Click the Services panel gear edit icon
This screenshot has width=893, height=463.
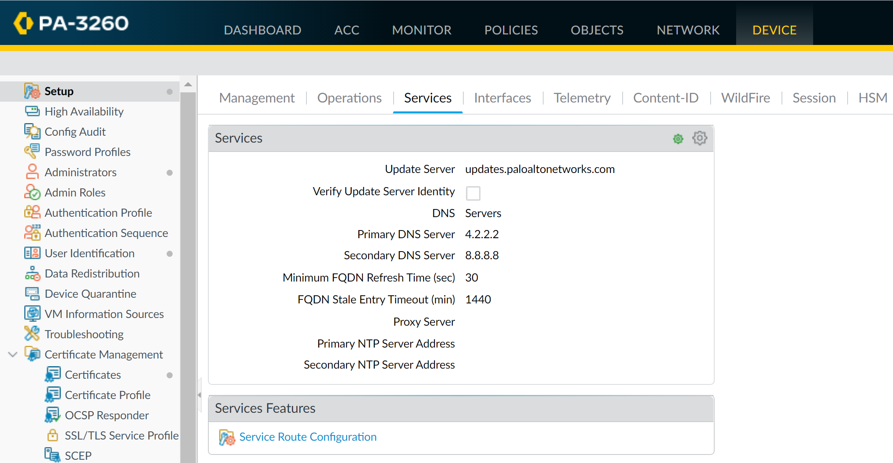[x=700, y=138]
